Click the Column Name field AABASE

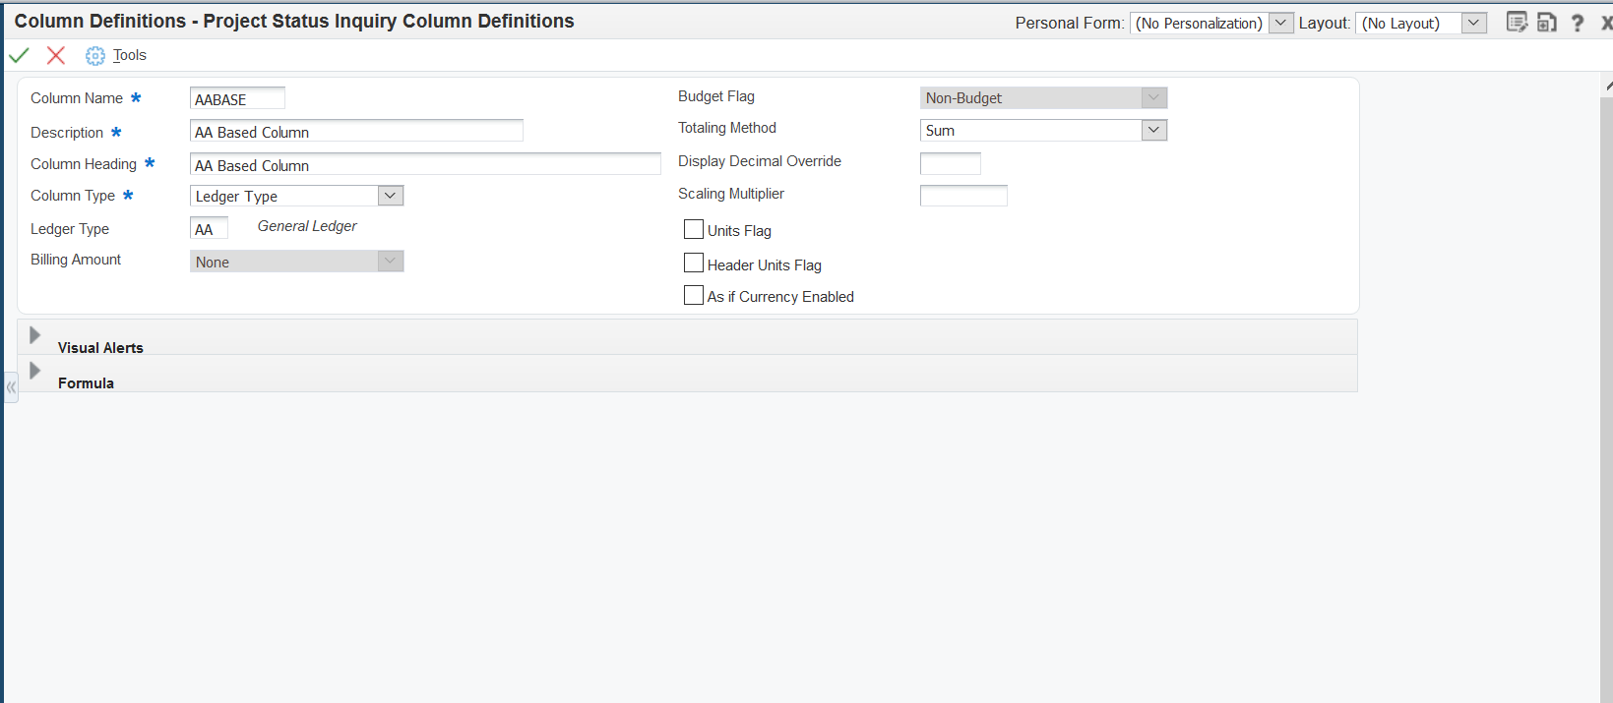point(237,98)
